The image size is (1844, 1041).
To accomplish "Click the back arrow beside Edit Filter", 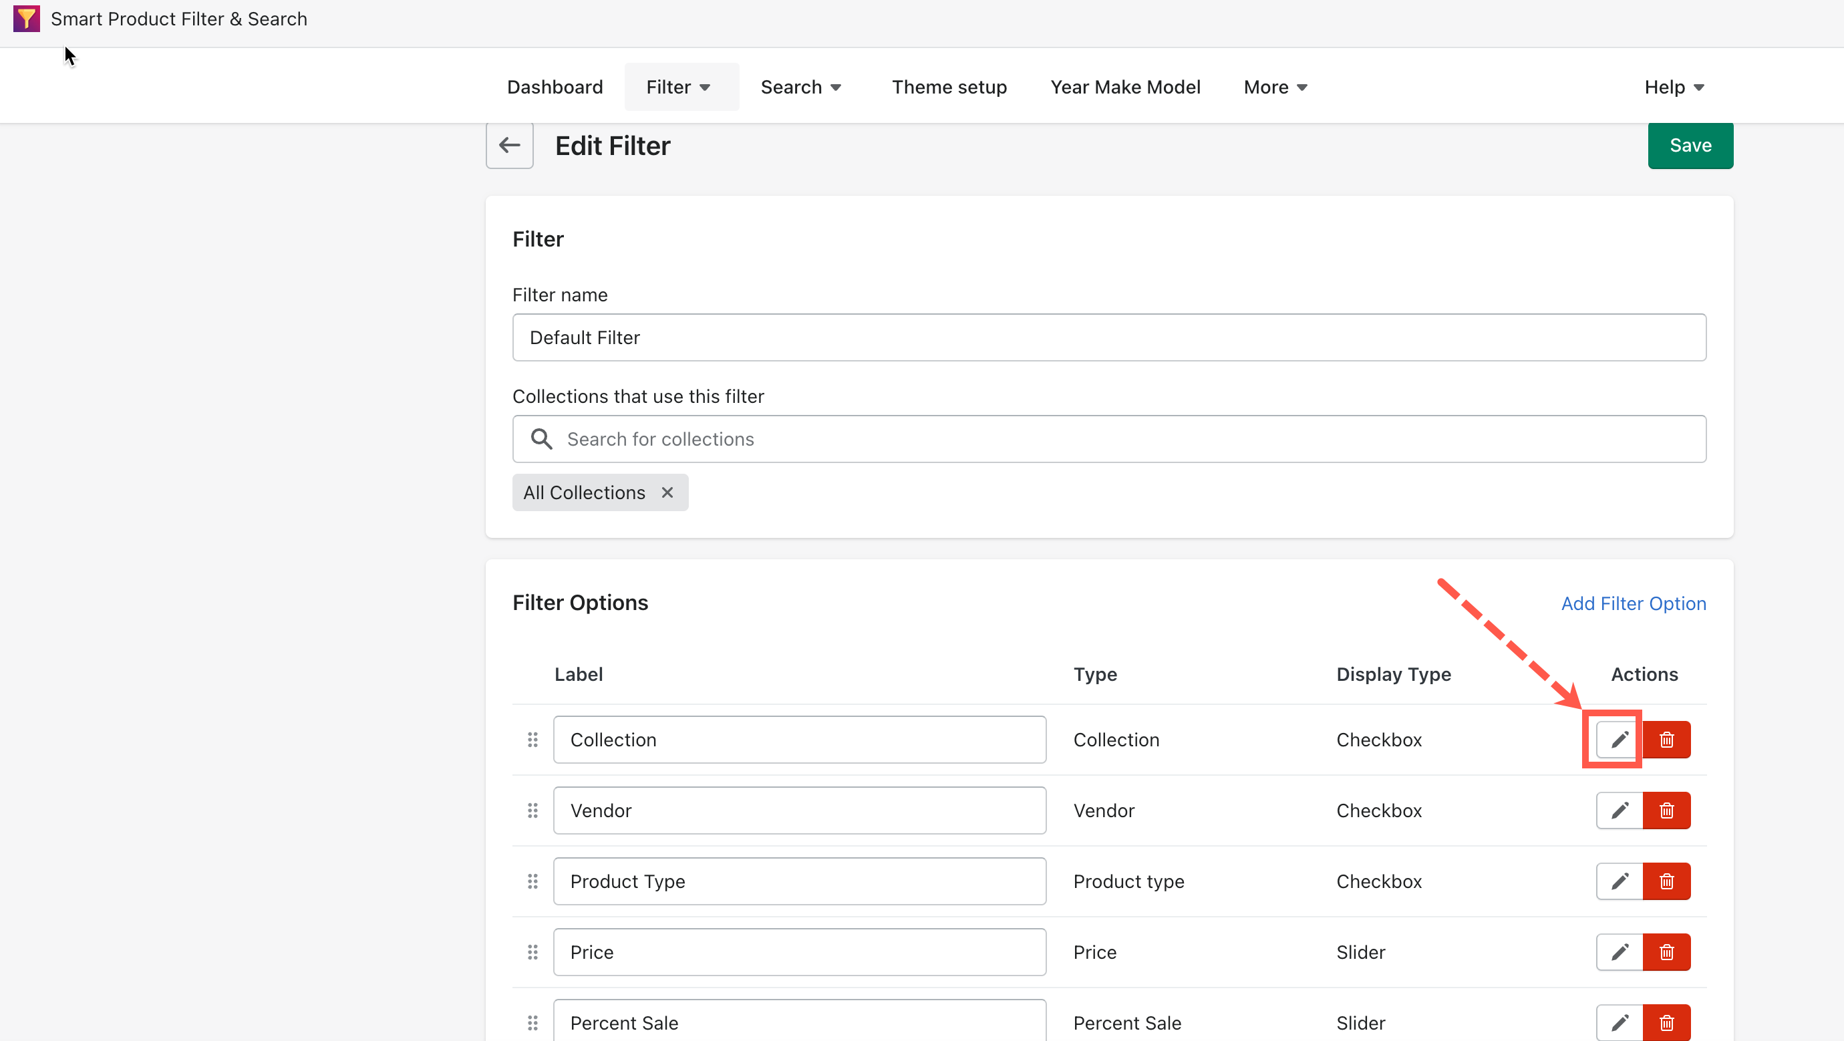I will pos(509,144).
